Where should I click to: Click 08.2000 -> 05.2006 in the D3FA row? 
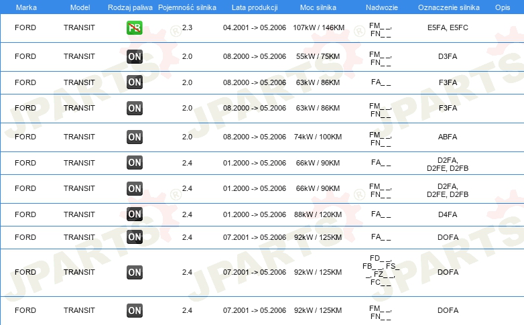pos(255,56)
